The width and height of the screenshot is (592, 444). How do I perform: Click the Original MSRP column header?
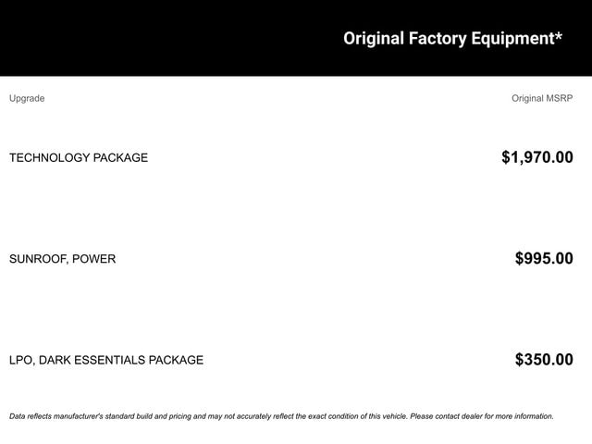[542, 98]
